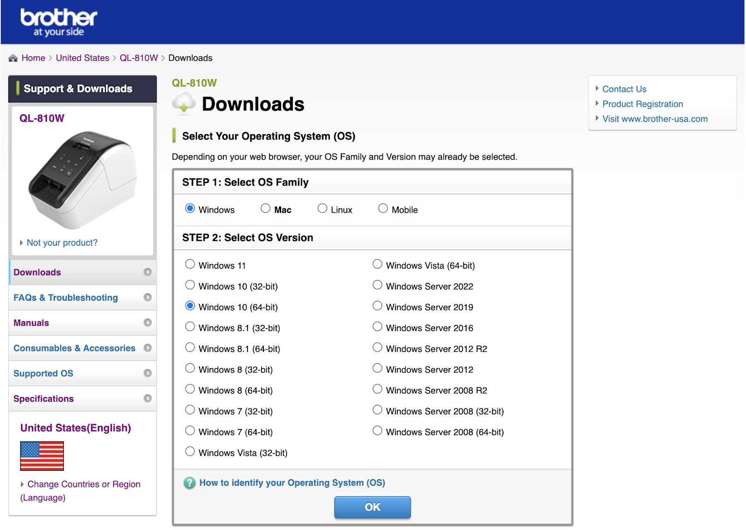Choose the Windows 11 radio button
746x530 pixels.
pyautogui.click(x=190, y=264)
